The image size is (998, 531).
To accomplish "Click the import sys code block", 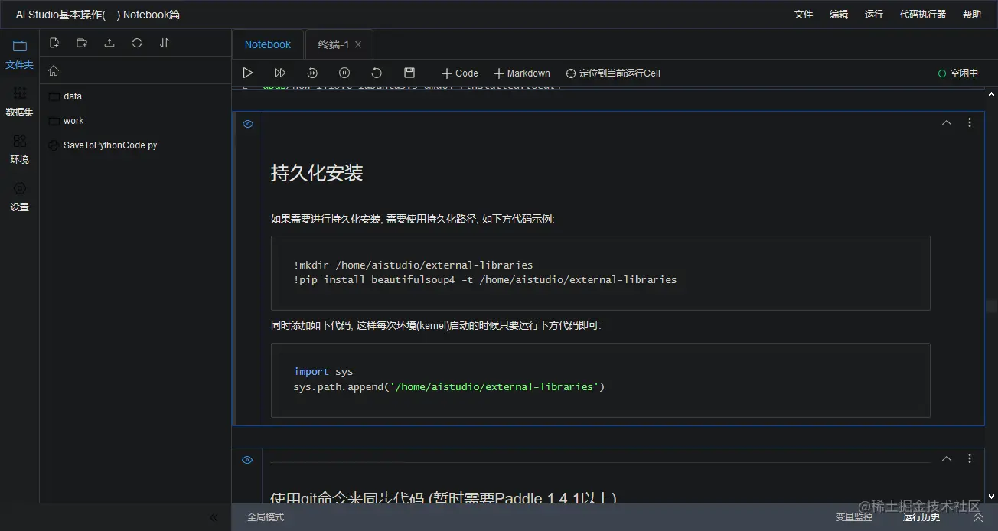I will [601, 380].
